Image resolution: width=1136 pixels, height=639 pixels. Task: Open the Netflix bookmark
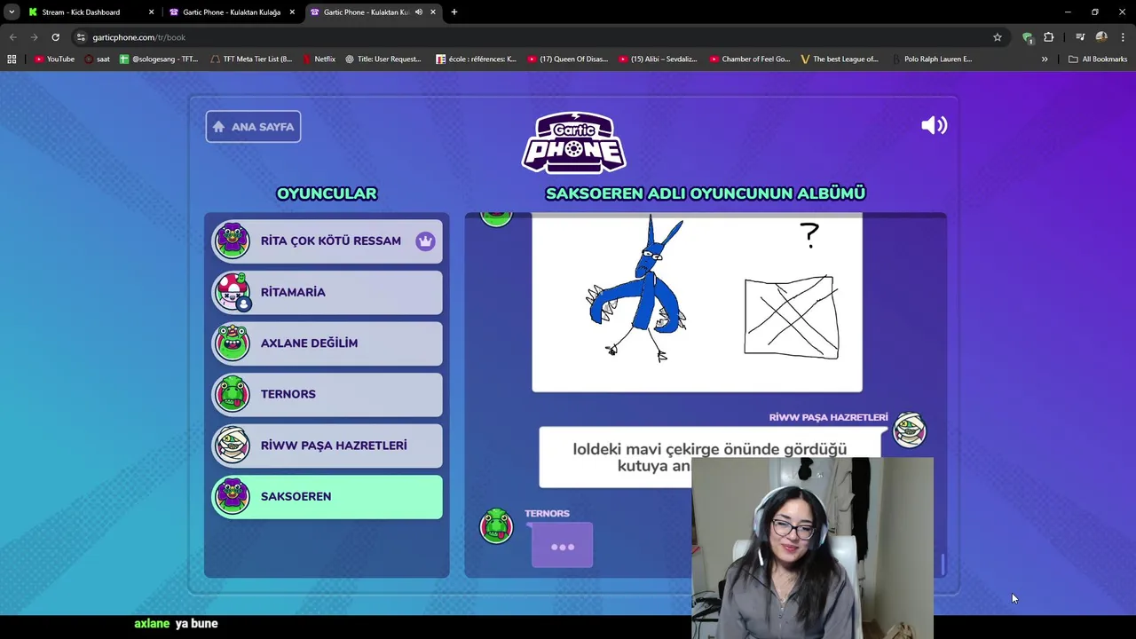tap(319, 59)
